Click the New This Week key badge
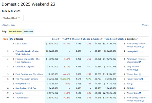The height and width of the screenshot is (103, 152). tap(15, 31)
